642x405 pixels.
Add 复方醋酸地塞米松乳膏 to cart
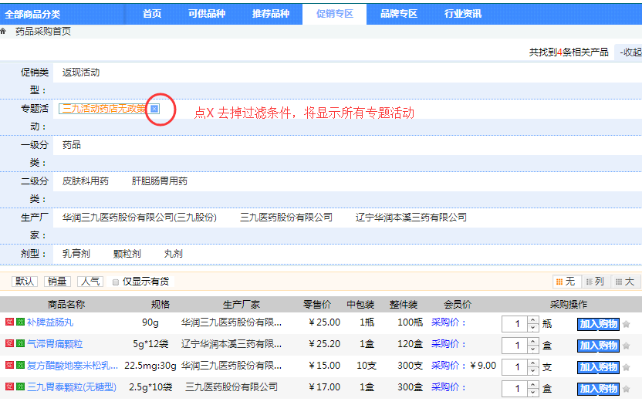click(x=598, y=367)
